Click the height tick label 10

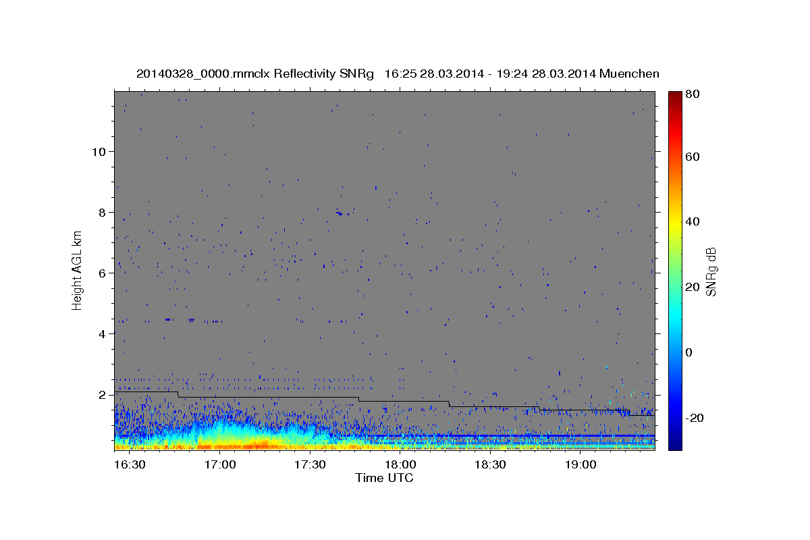pyautogui.click(x=99, y=151)
